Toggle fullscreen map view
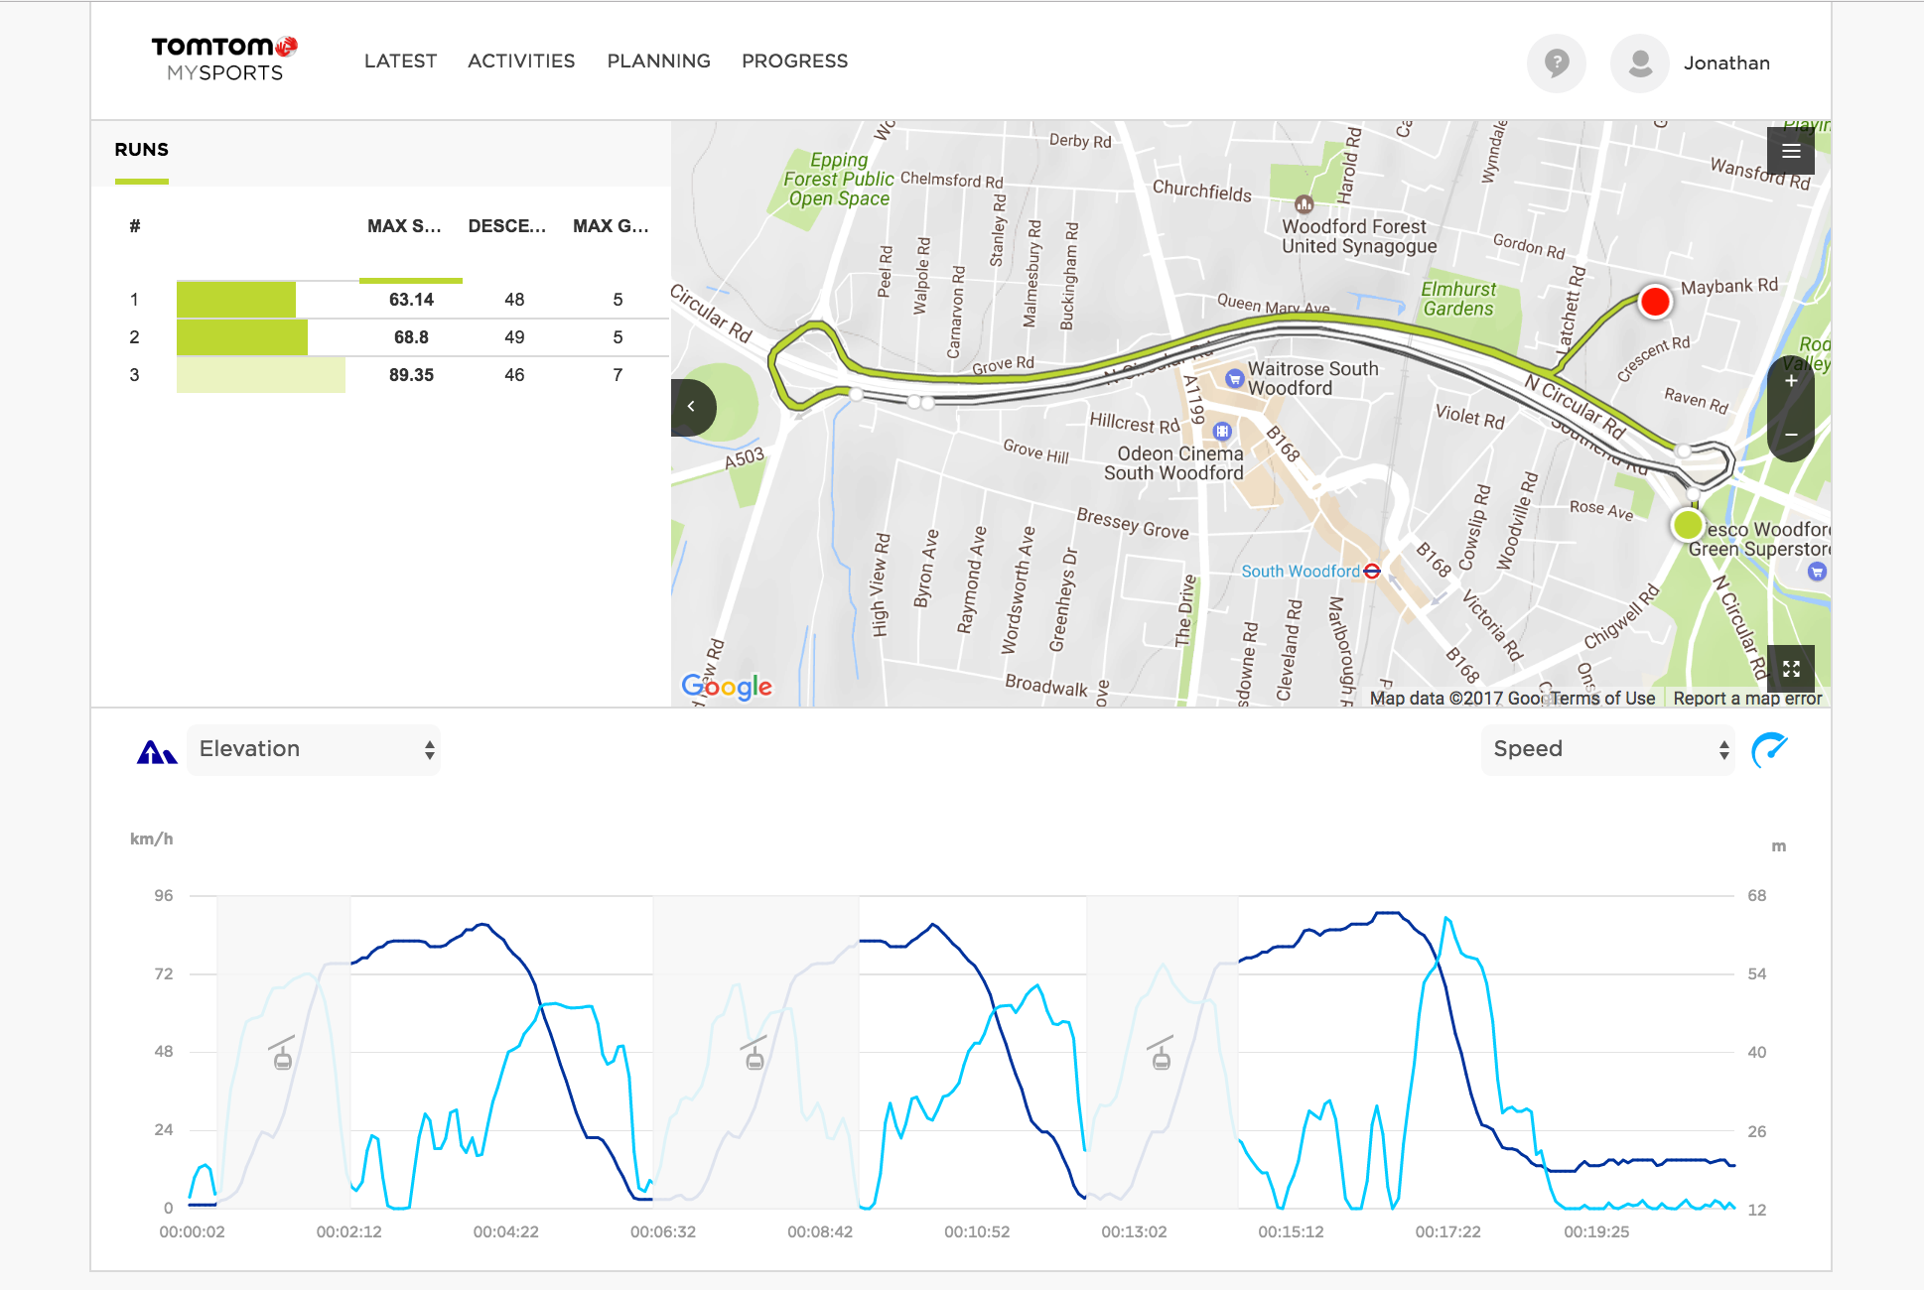 tap(1790, 669)
